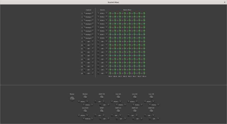Click the Mix G column label
Viewport: 227px width, 124px height.
pos(139,77)
